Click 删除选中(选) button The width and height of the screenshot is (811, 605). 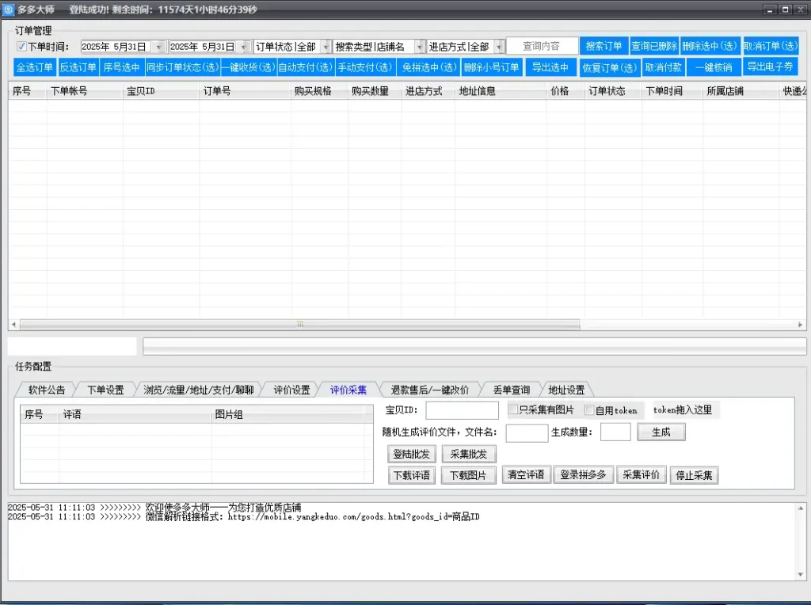710,46
